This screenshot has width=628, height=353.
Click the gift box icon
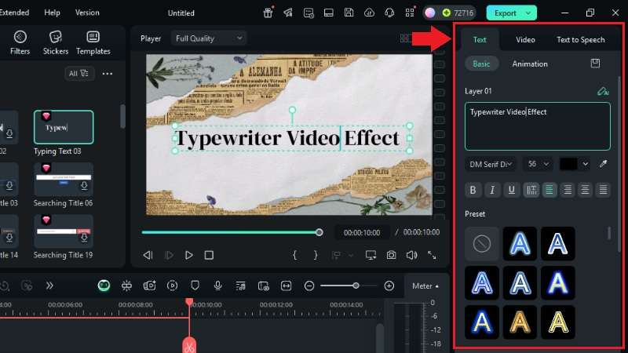[268, 13]
